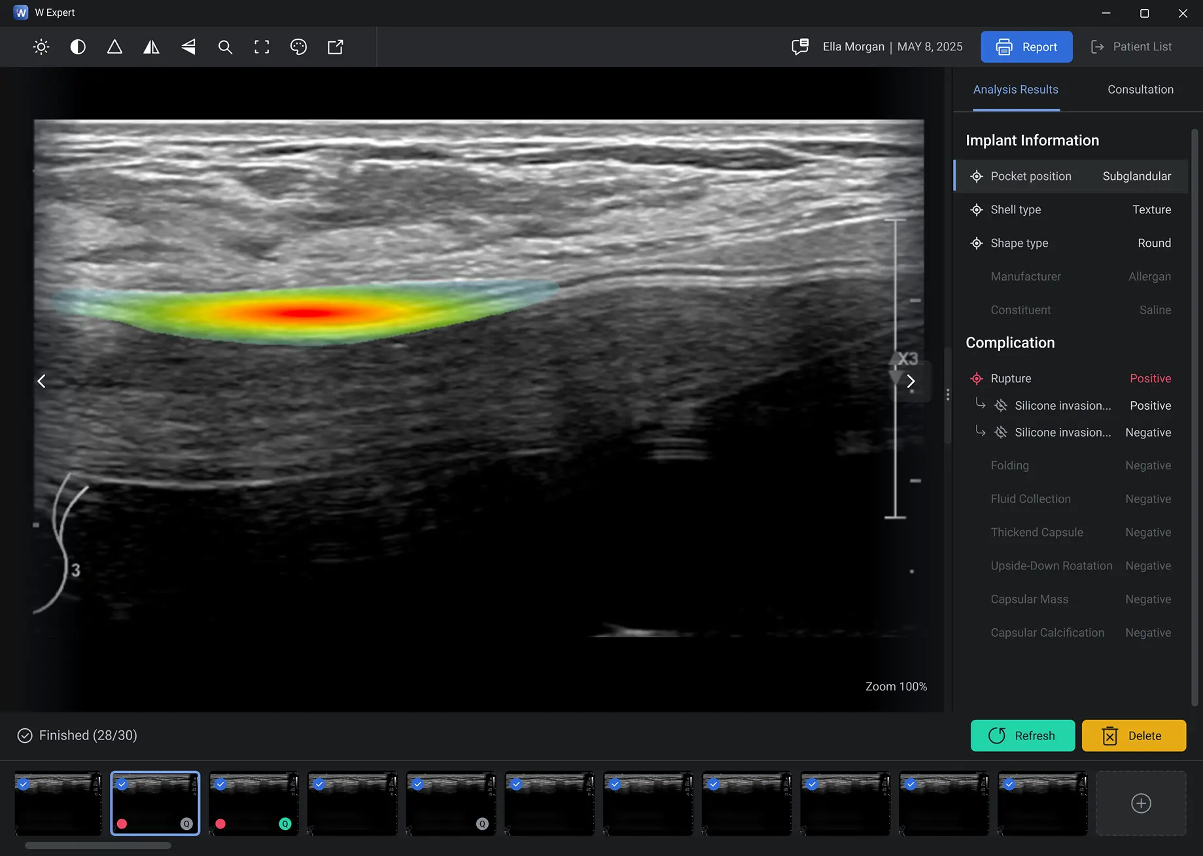Toggle visibility of the first Silicone invasion result
This screenshot has width=1203, height=856.
(x=1001, y=406)
